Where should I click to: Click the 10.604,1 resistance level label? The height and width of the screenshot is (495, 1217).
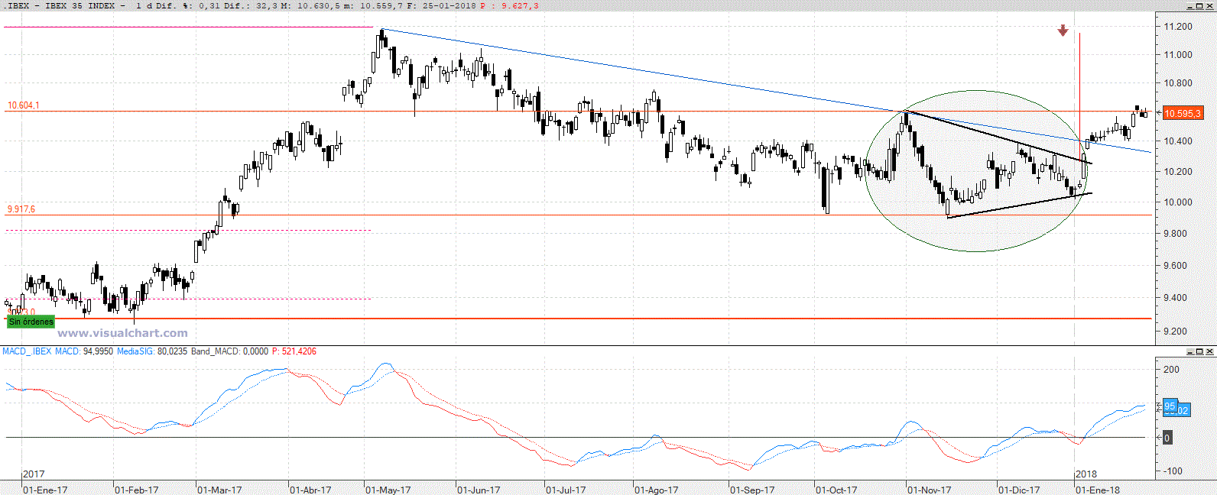pyautogui.click(x=23, y=105)
